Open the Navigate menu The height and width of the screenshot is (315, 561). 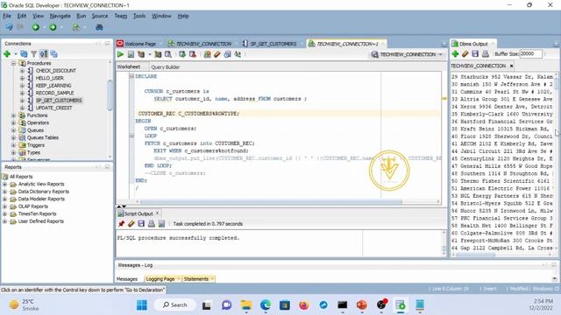60,16
